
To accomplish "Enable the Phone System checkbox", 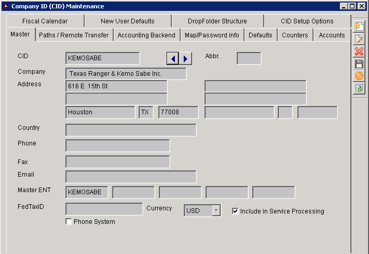I will (x=69, y=222).
